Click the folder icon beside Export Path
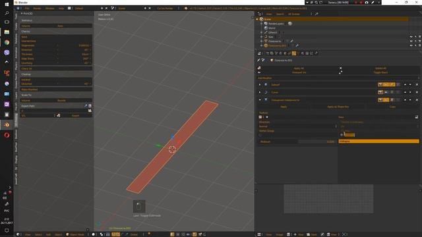 [x=90, y=111]
